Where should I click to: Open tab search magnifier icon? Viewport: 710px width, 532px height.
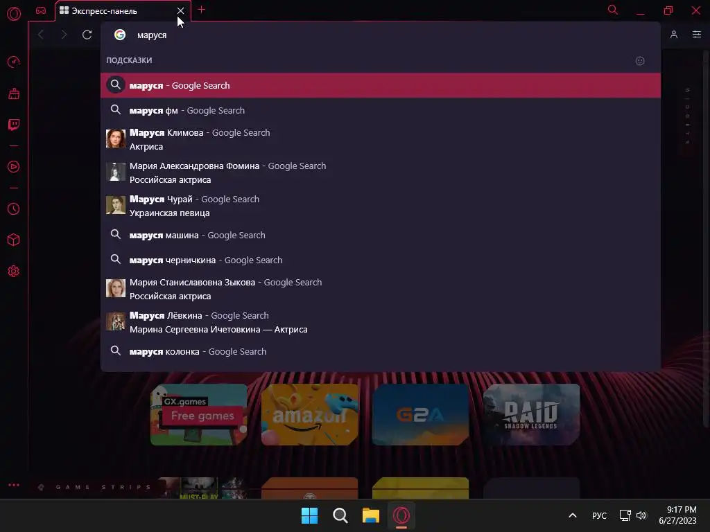(x=613, y=10)
